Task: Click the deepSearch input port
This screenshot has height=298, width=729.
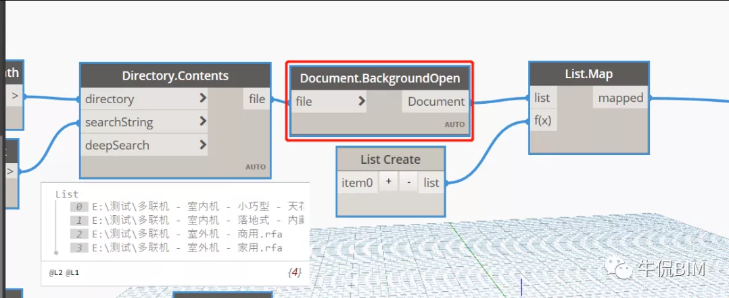Action: [x=143, y=145]
